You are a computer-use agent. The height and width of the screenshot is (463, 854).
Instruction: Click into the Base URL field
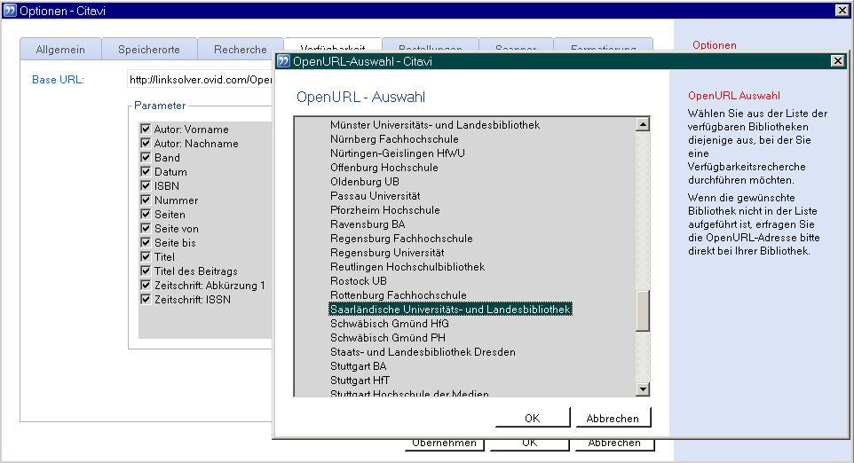tap(200, 80)
